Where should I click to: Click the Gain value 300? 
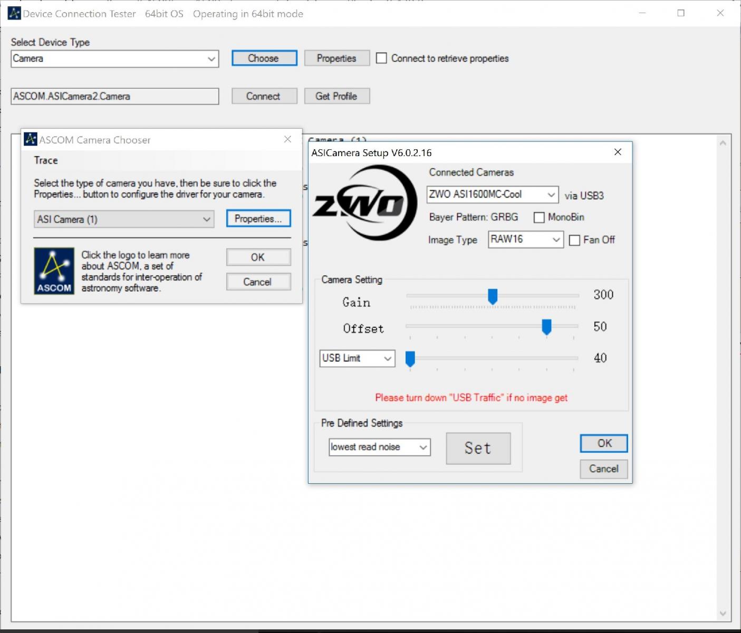[603, 295]
